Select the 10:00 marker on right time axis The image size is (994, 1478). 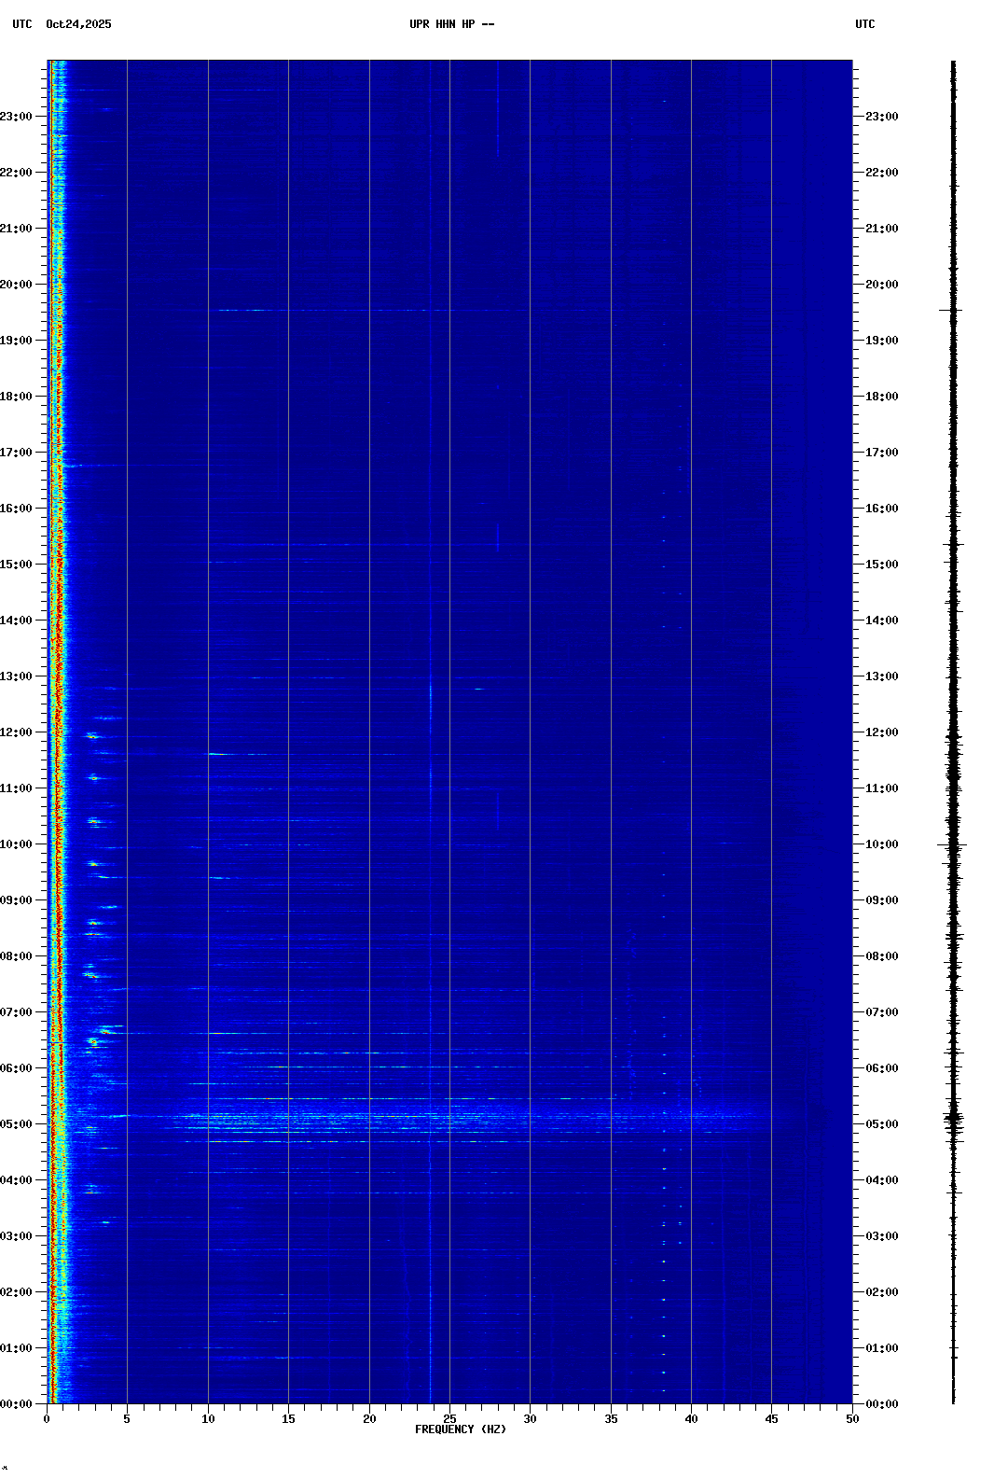[x=881, y=844]
